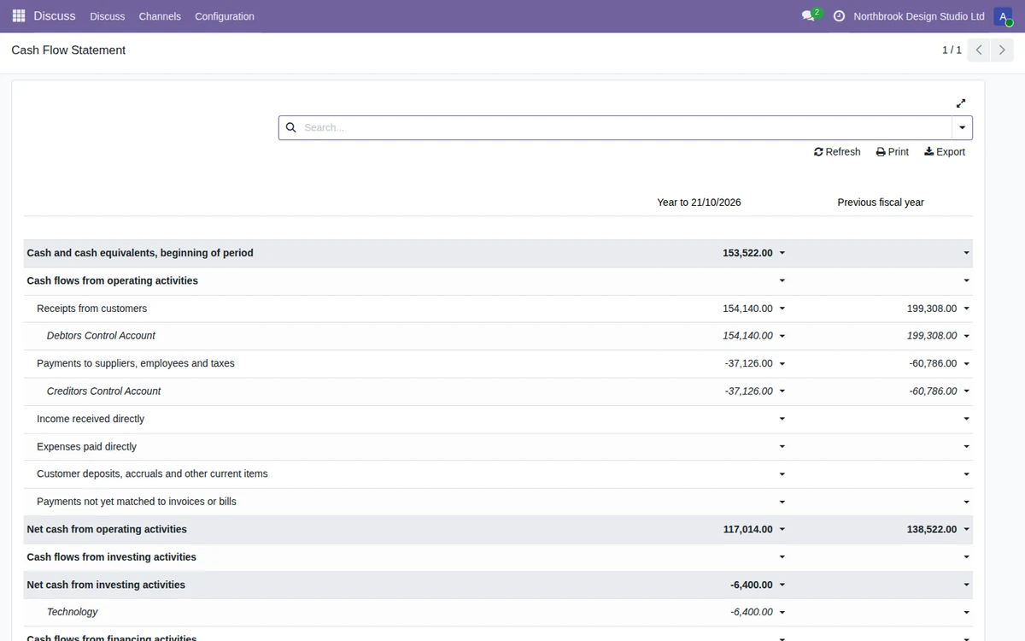
Task: Click Cash flows from investing activities label
Action: (x=111, y=557)
